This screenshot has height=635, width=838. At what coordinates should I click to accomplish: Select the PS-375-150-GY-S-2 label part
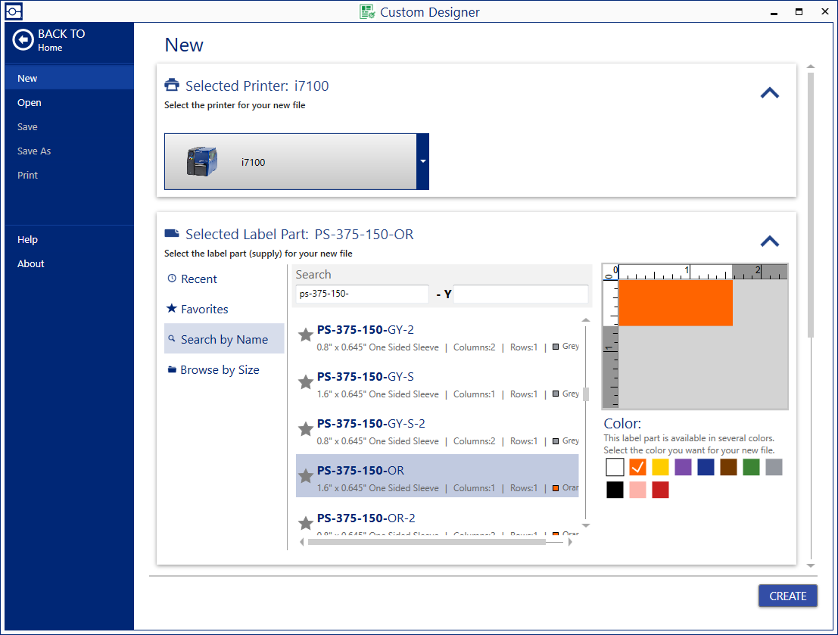438,432
